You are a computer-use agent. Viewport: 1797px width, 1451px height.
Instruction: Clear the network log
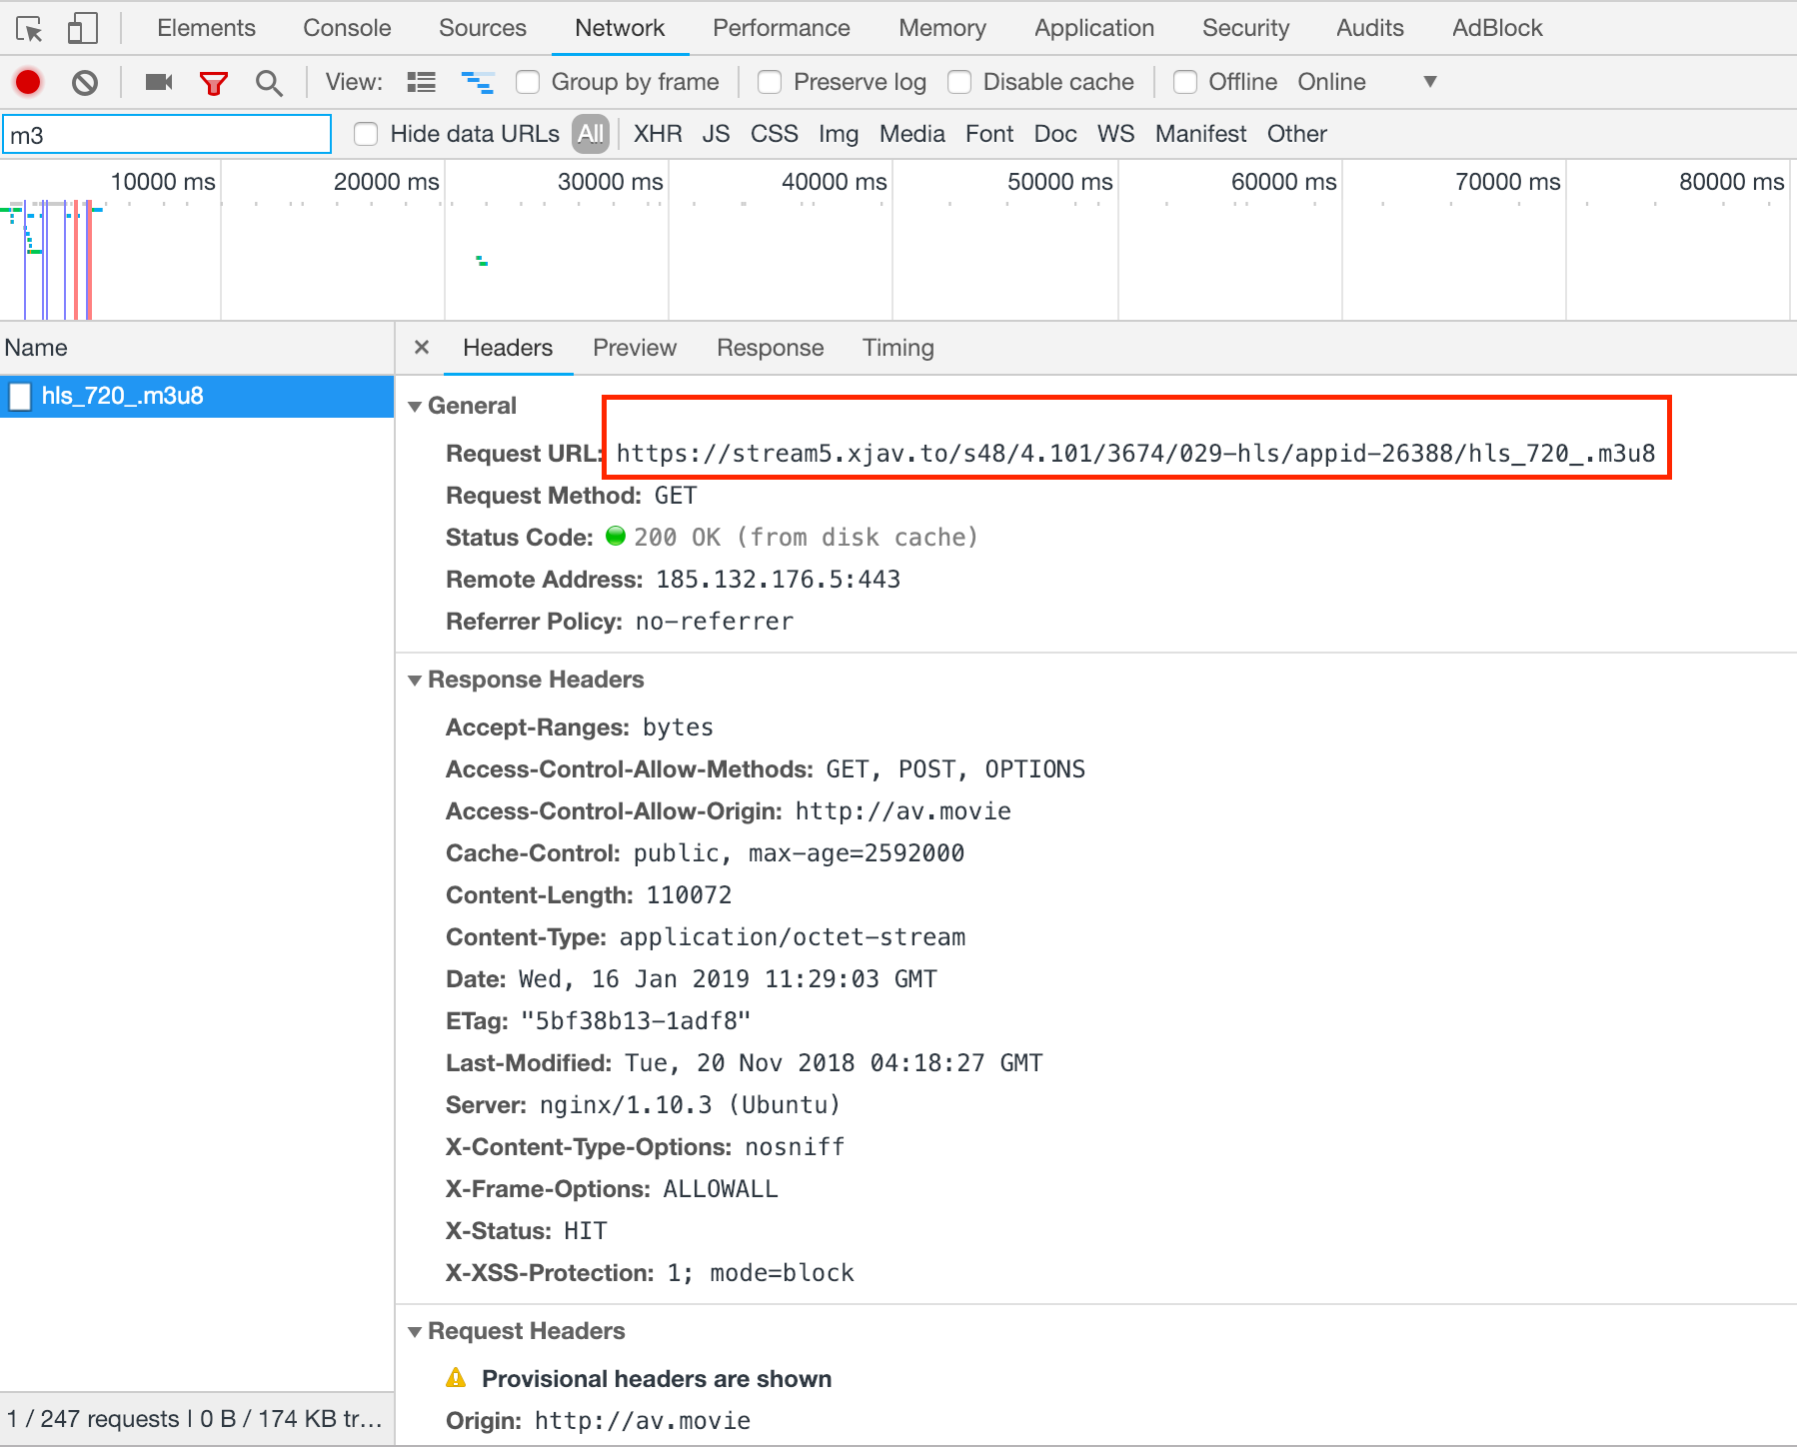[85, 82]
